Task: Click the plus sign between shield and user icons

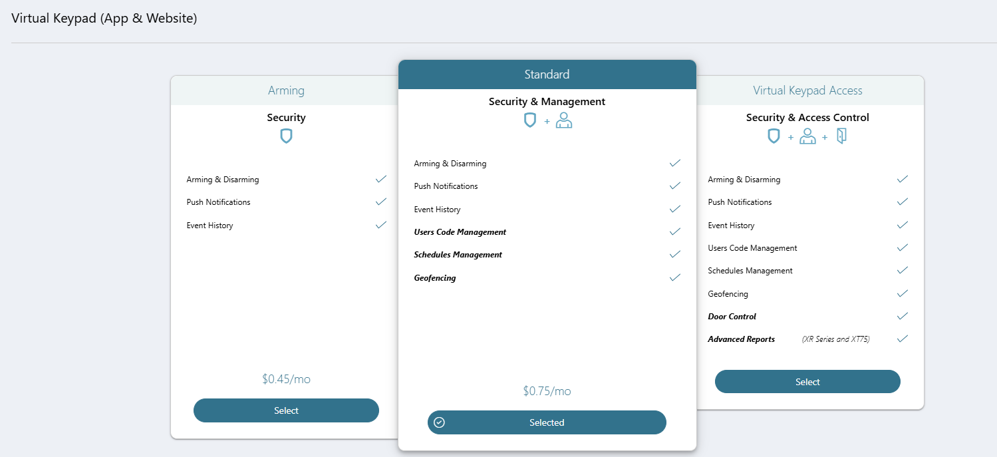Action: tap(546, 120)
